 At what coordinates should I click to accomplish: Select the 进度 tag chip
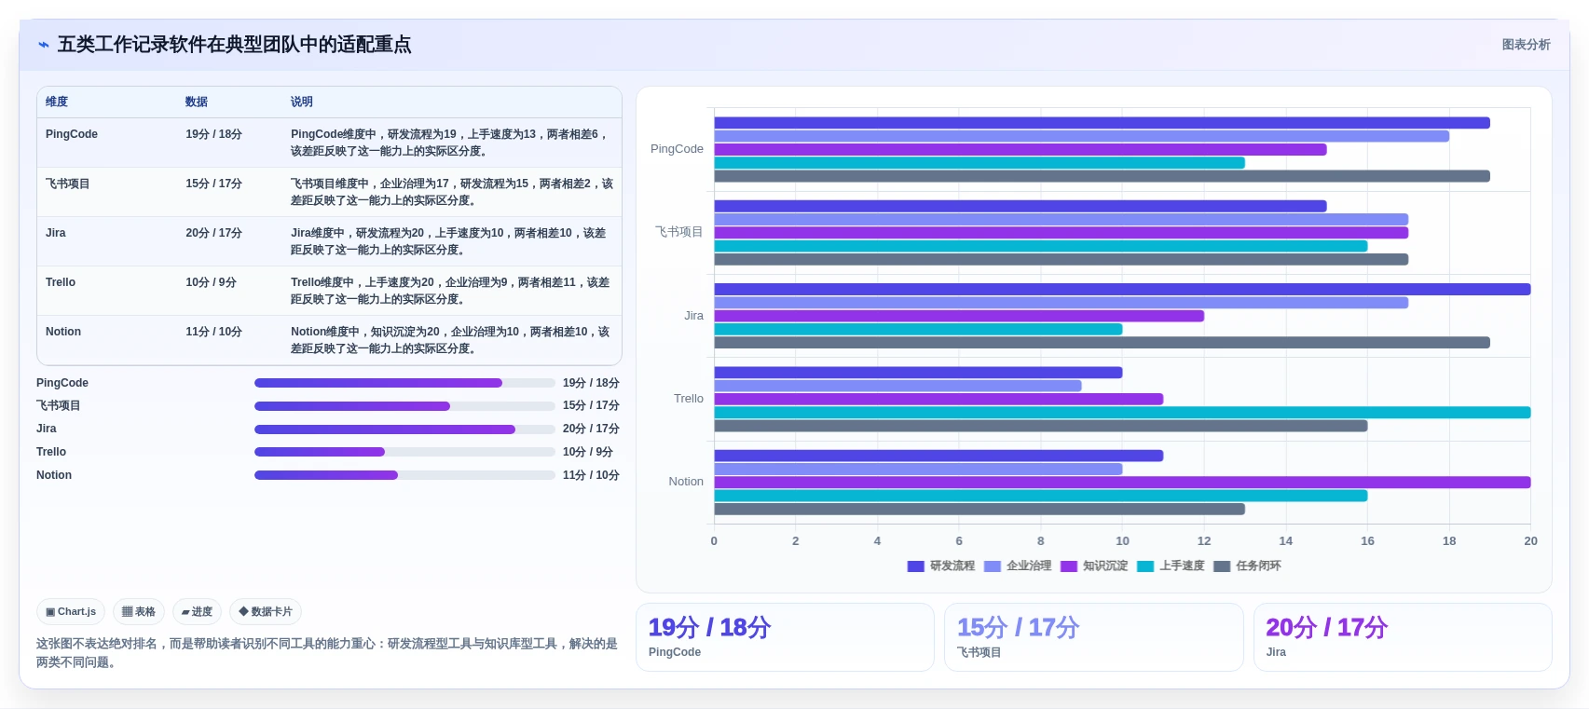click(x=197, y=612)
